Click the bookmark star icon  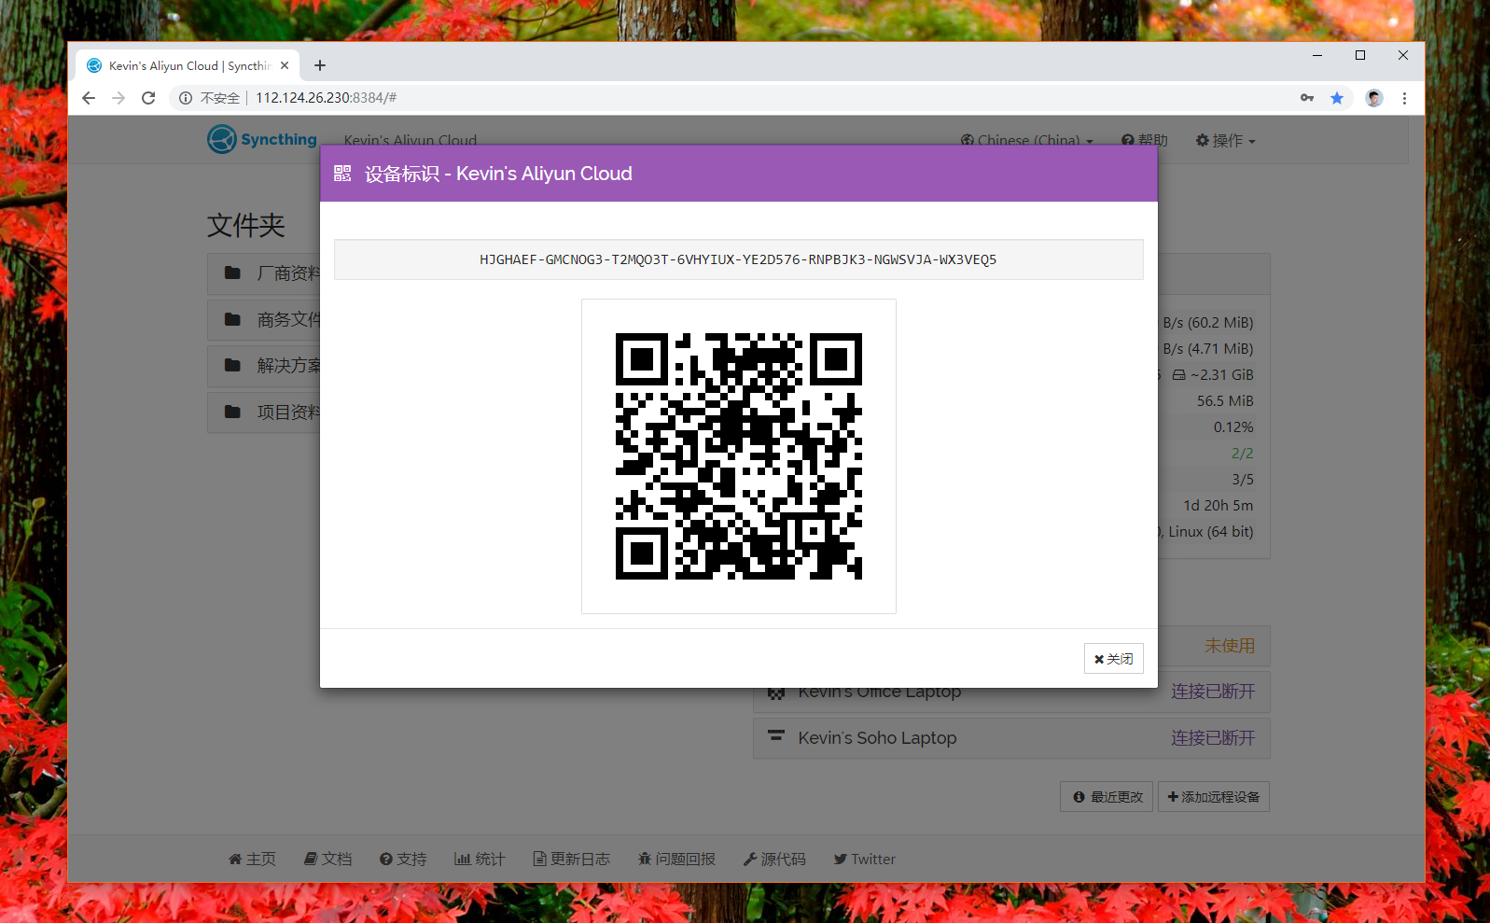pyautogui.click(x=1337, y=98)
